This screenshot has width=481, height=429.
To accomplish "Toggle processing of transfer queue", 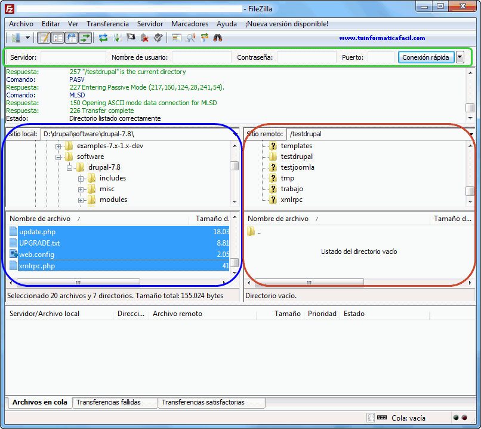I will point(117,38).
